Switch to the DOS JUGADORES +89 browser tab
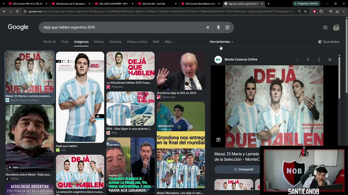Screen dimensions: 348x195 click(114, 4)
